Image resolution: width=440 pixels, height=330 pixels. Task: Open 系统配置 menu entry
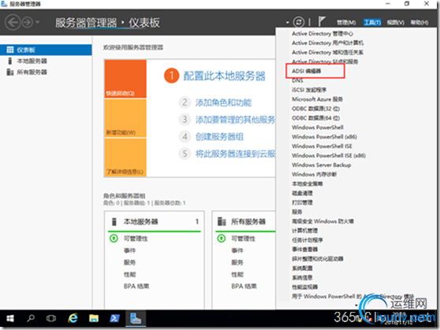(x=302, y=268)
